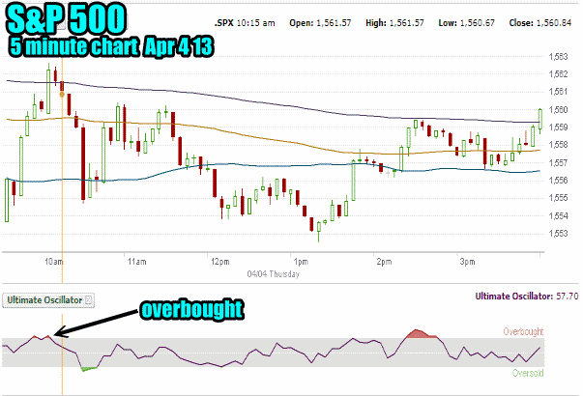Click the 1,557 price axis label
Screen dimensions: 583x396
pos(559,162)
